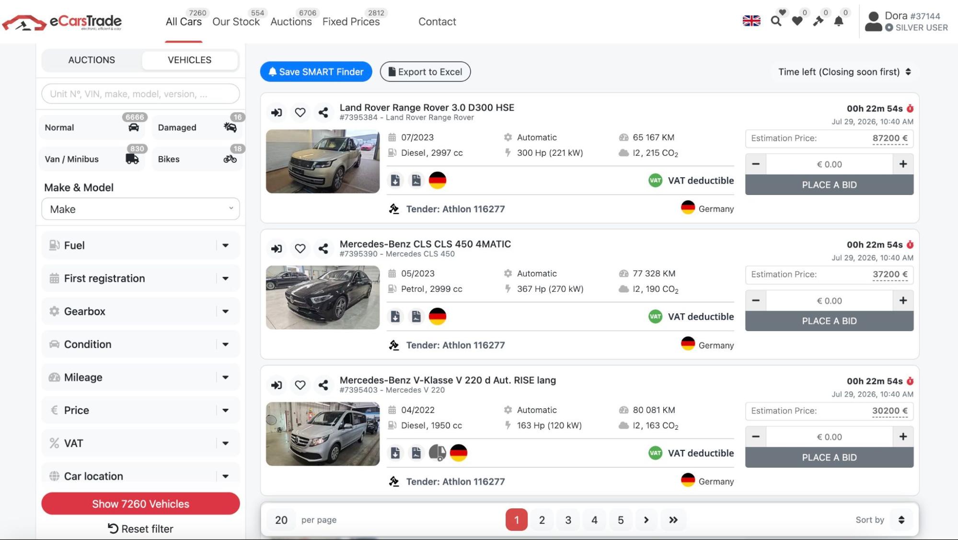Viewport: 958px width, 540px height.
Task: Open Dora user profile menu
Action: (906, 22)
